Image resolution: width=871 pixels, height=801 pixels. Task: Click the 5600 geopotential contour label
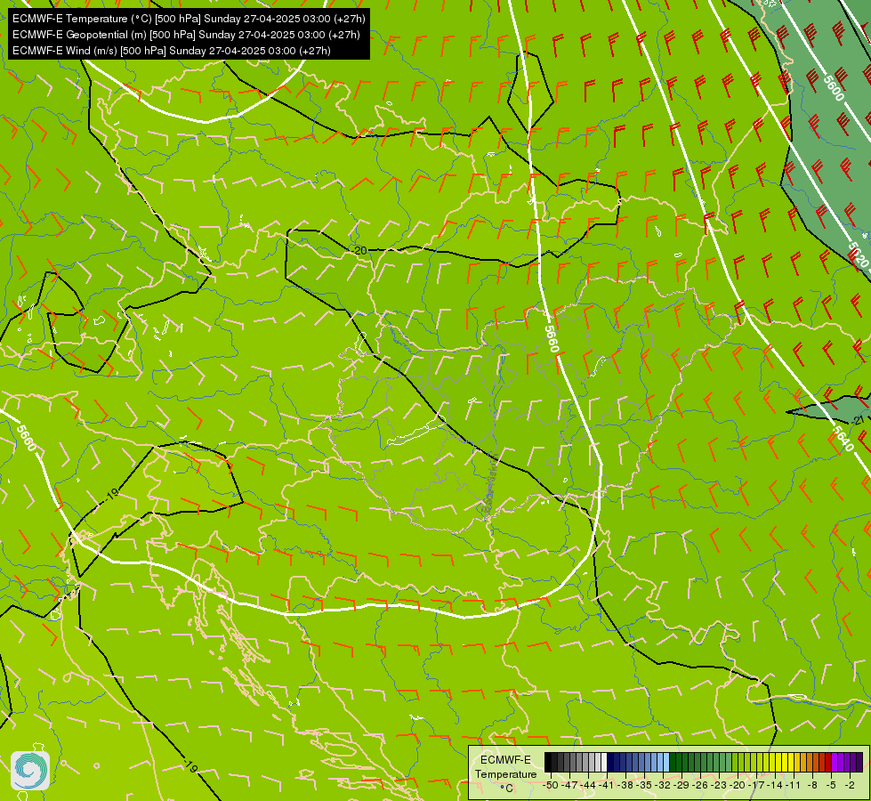834,88
